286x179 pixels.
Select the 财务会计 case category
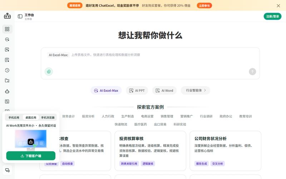(69, 116)
